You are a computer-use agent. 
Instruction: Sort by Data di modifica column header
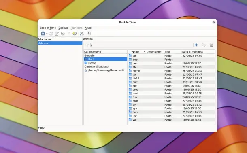pyautogui.click(x=192, y=52)
